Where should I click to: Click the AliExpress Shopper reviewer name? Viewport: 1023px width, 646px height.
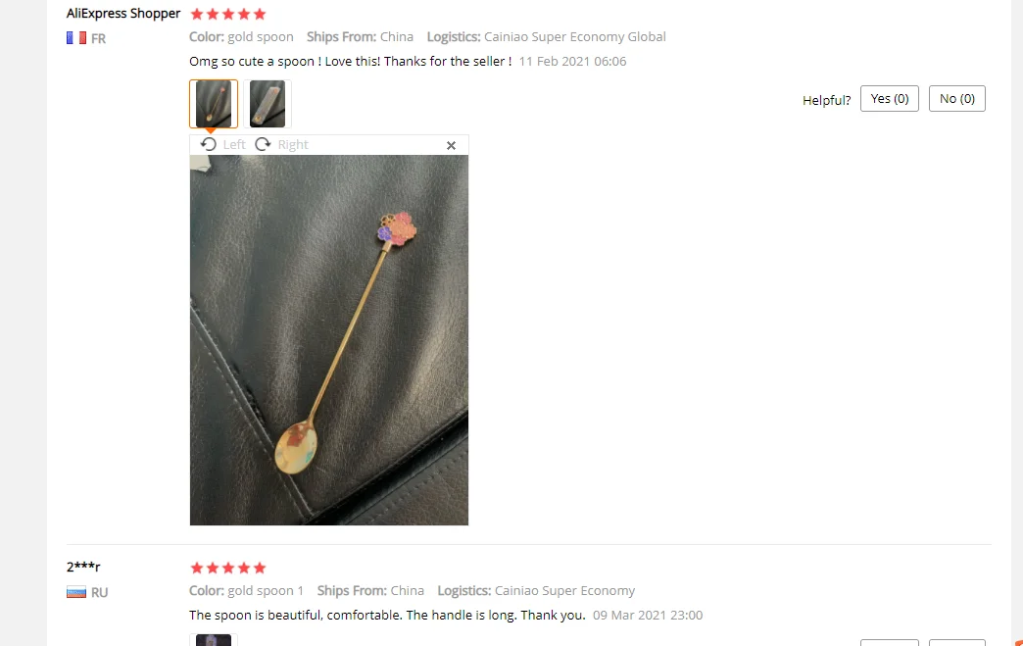click(x=123, y=14)
